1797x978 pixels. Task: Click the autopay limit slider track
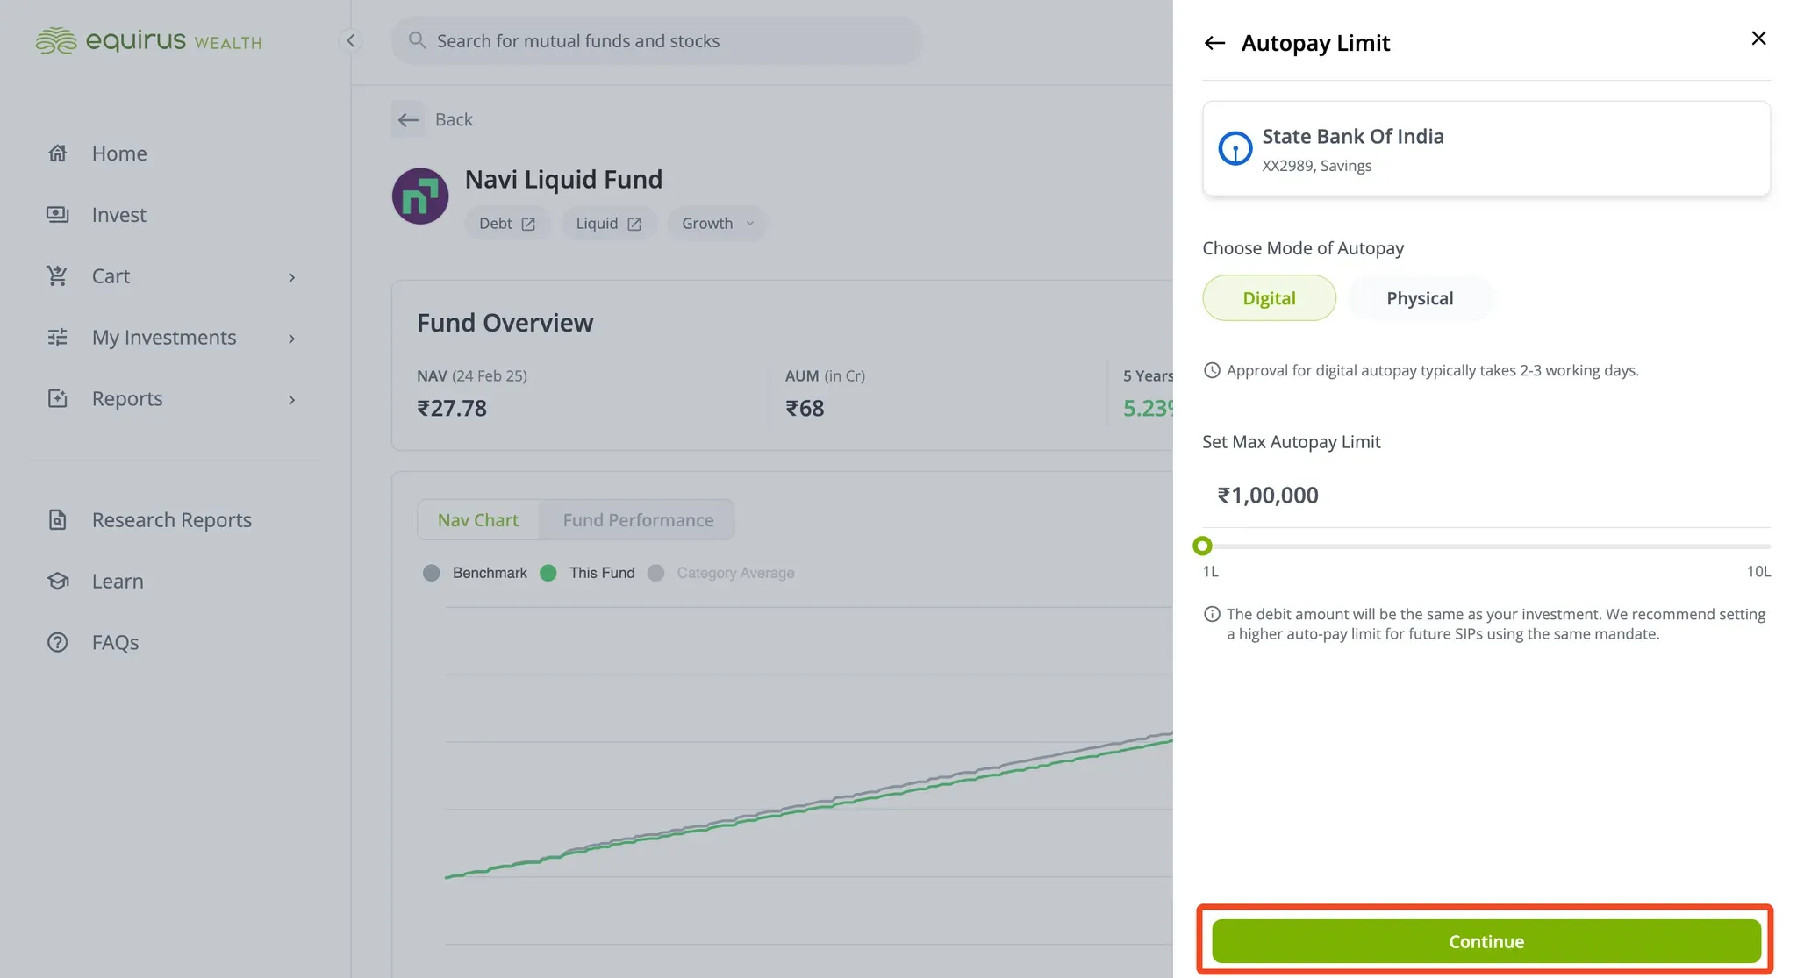coord(1486,546)
